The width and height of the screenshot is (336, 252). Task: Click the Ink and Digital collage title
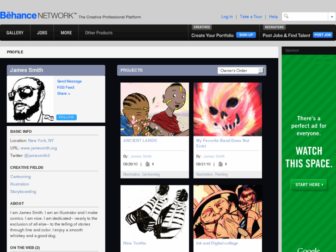click(217, 243)
